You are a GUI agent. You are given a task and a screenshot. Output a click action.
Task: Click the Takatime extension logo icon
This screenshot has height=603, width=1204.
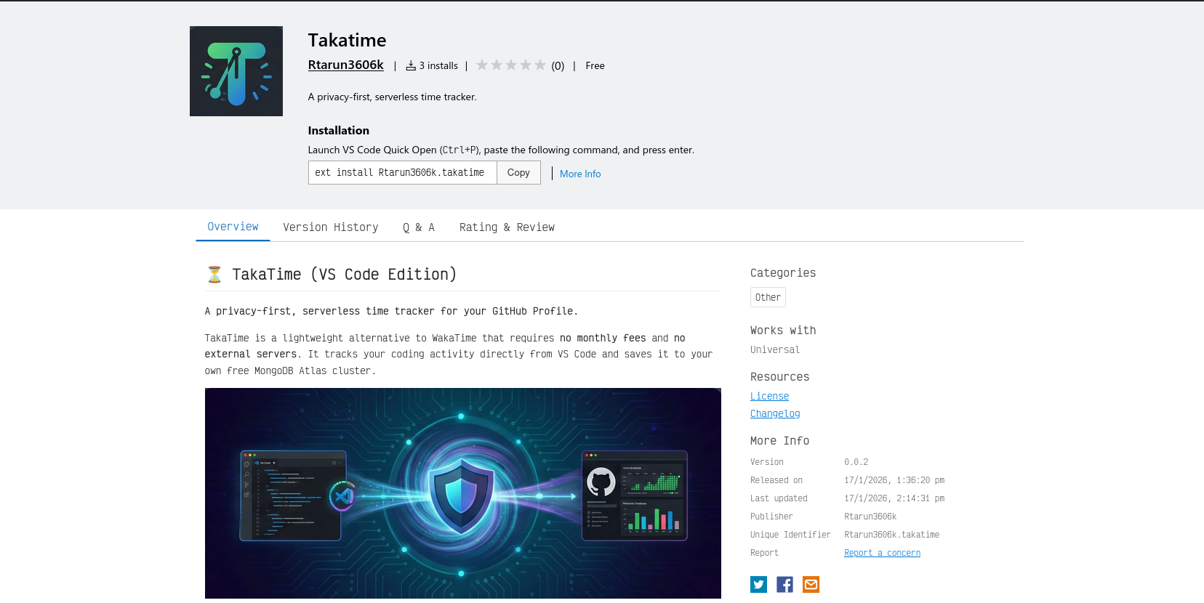pyautogui.click(x=236, y=71)
